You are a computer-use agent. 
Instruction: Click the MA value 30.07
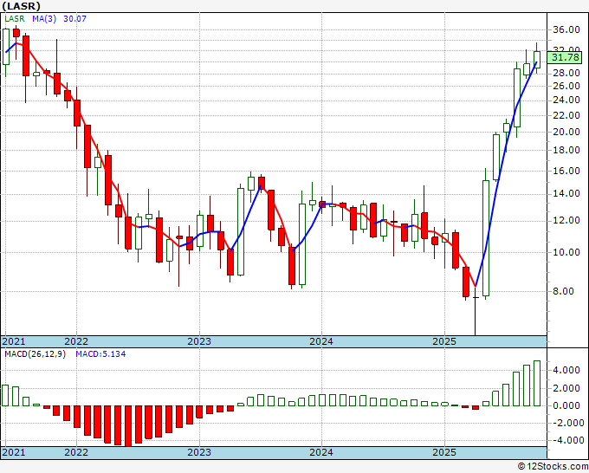coord(74,18)
